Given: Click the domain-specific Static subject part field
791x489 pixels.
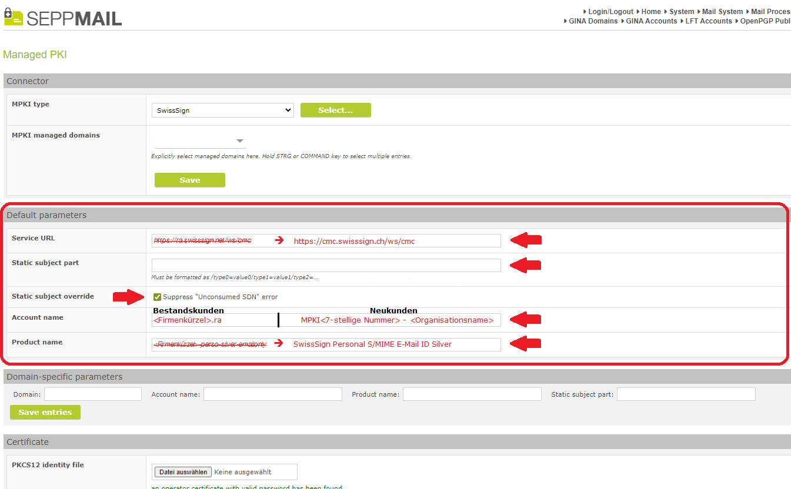Looking at the screenshot, I should click(x=686, y=394).
